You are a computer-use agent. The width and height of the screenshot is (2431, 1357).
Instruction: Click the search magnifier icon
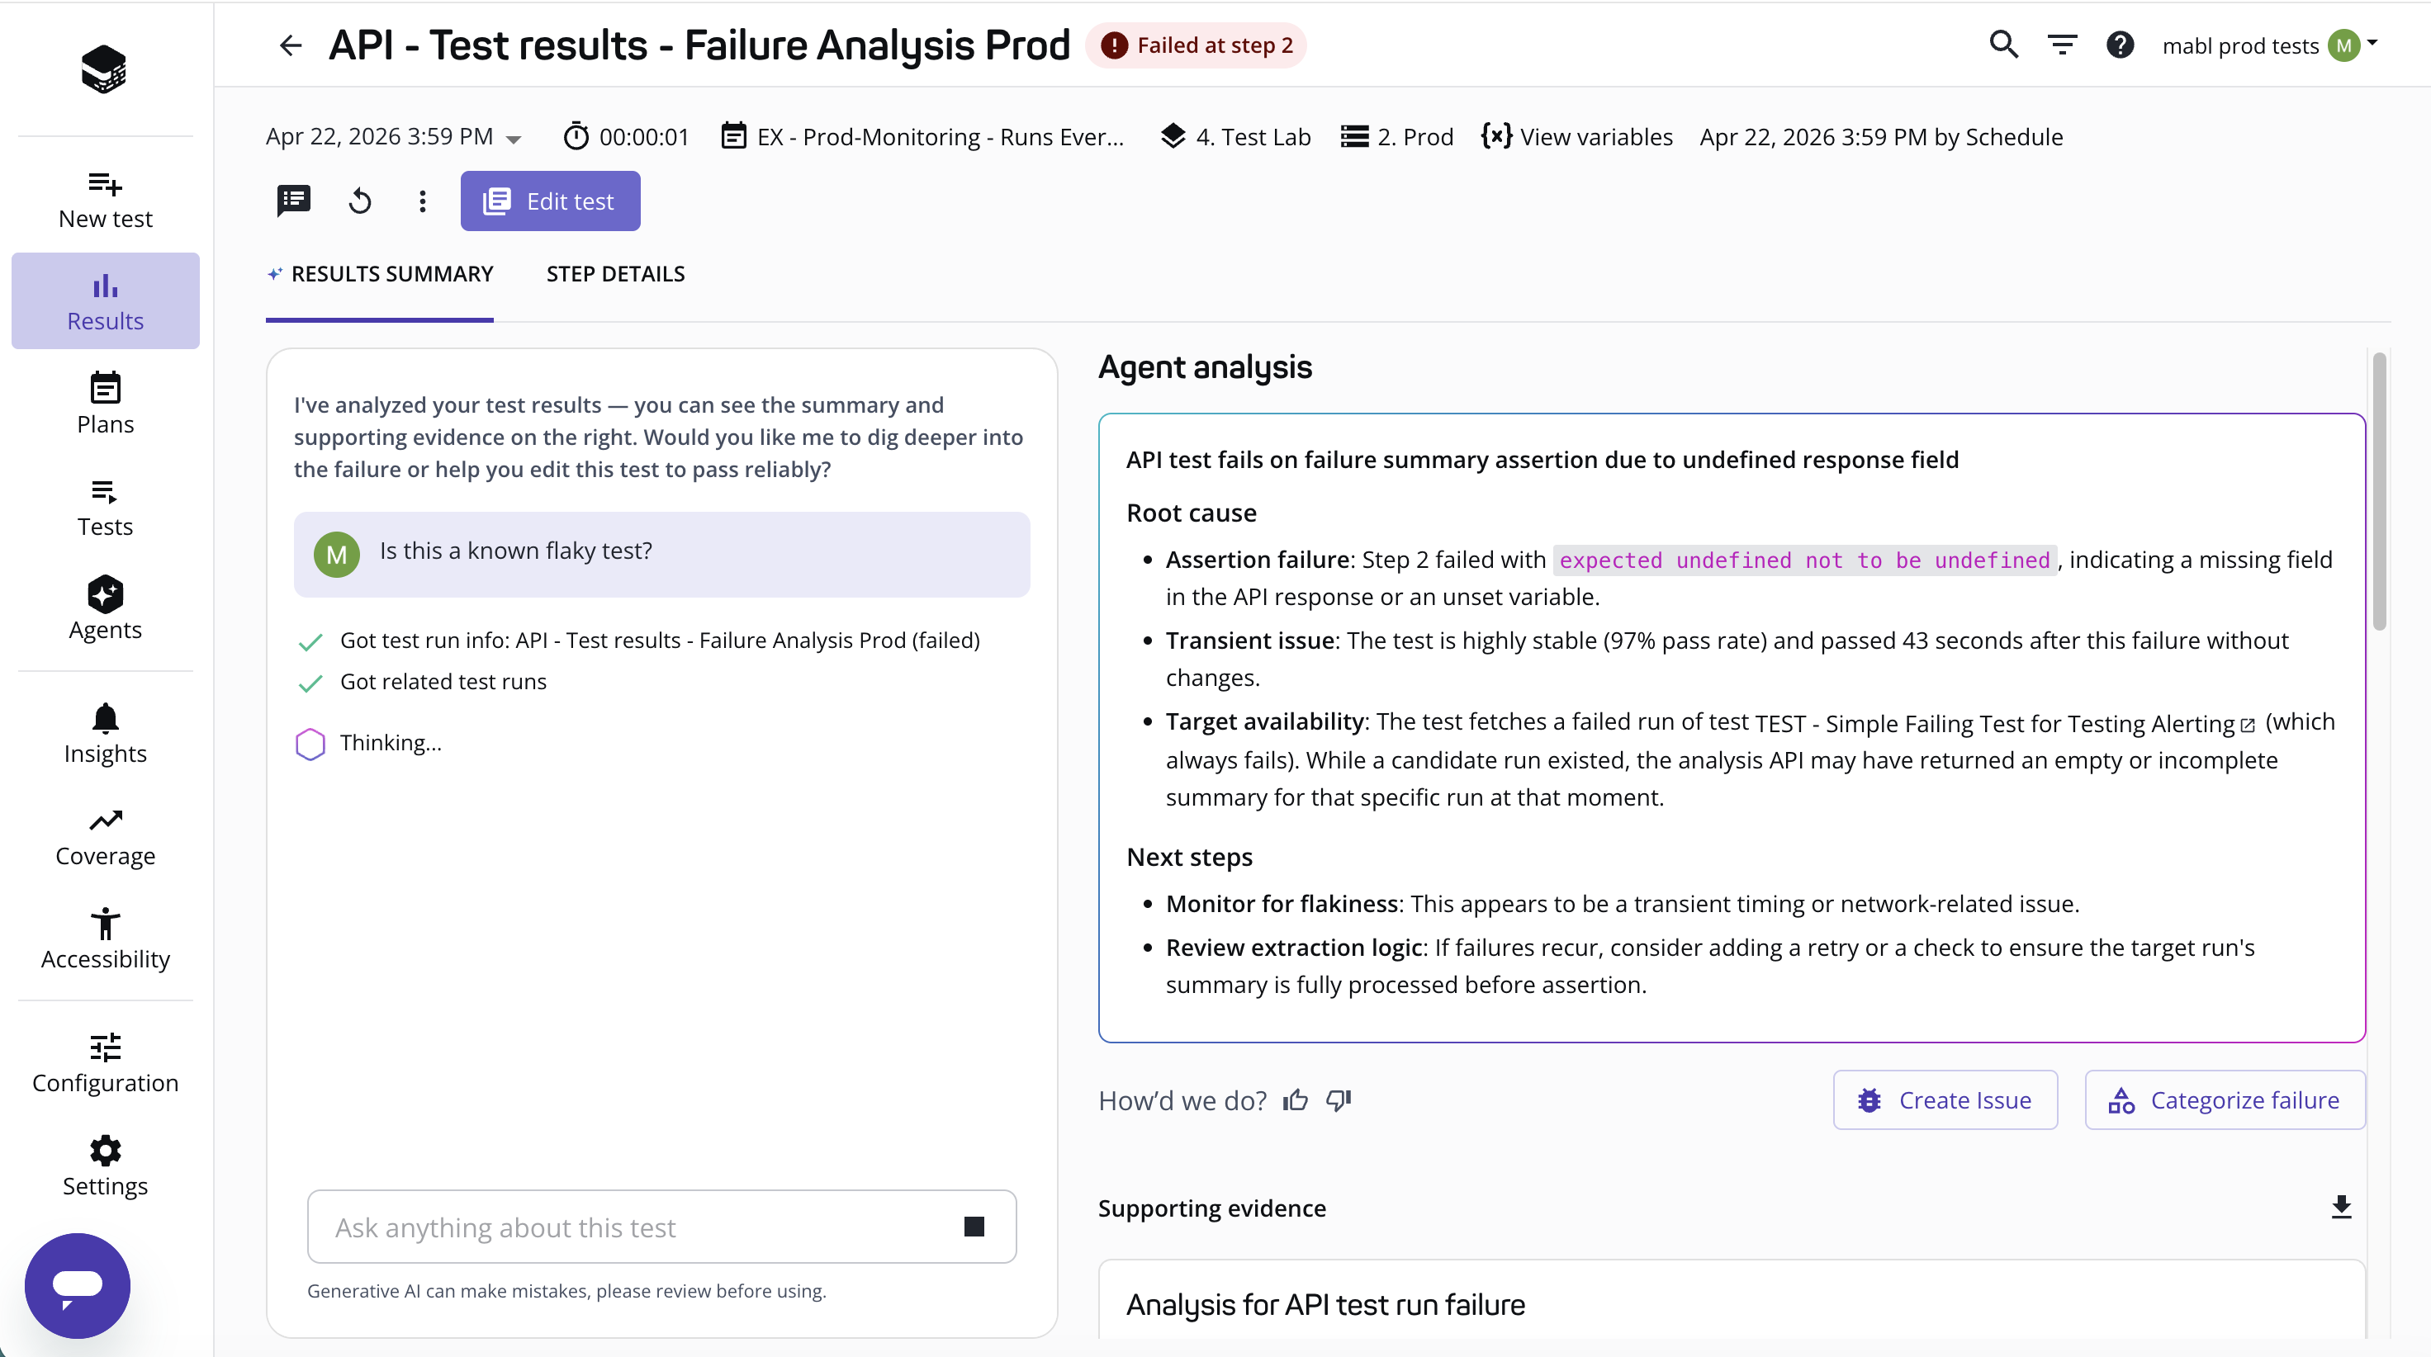tap(2003, 45)
